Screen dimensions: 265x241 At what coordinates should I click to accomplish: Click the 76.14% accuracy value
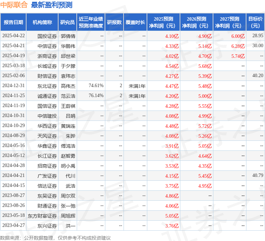coord(96,96)
